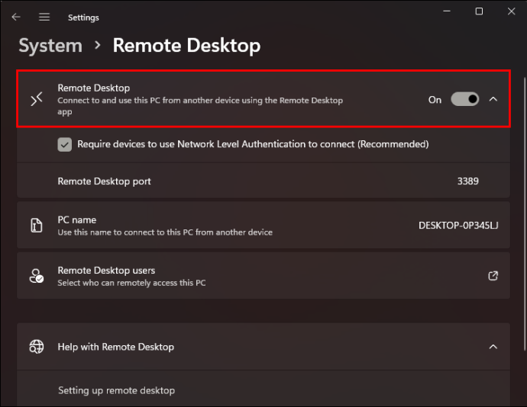This screenshot has width=527, height=407.
Task: Collapse the Remote Desktop section chevron
Action: pos(493,99)
